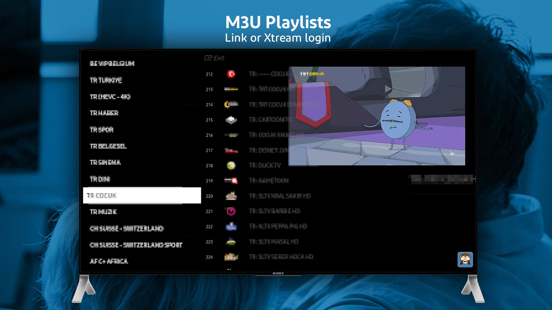Click the Peppa Pig channel 222 logo
Image resolution: width=552 pixels, height=310 pixels.
pyautogui.click(x=231, y=226)
